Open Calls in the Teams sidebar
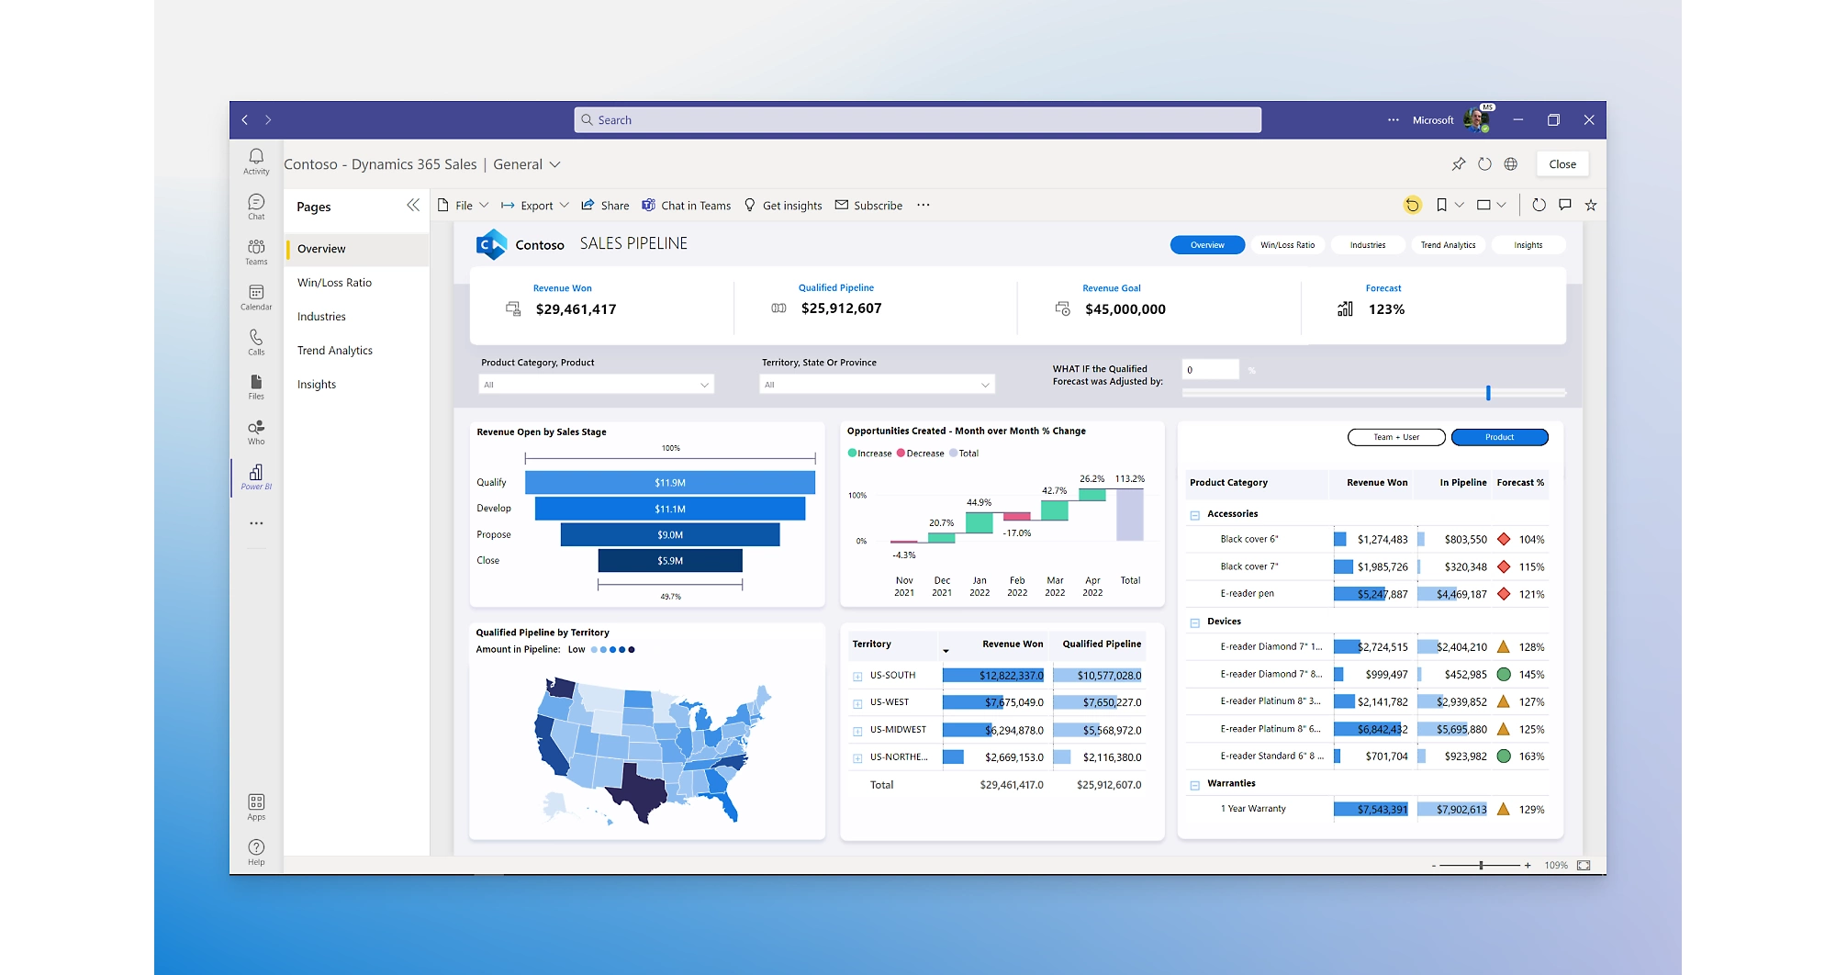Image resolution: width=1836 pixels, height=975 pixels. pos(256,342)
